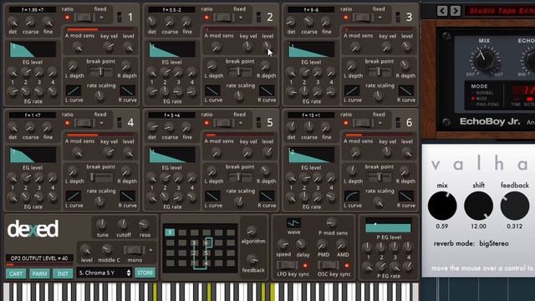This screenshot has width=535, height=301.
Task: Click the P EG level envelope display
Action: 388,226
